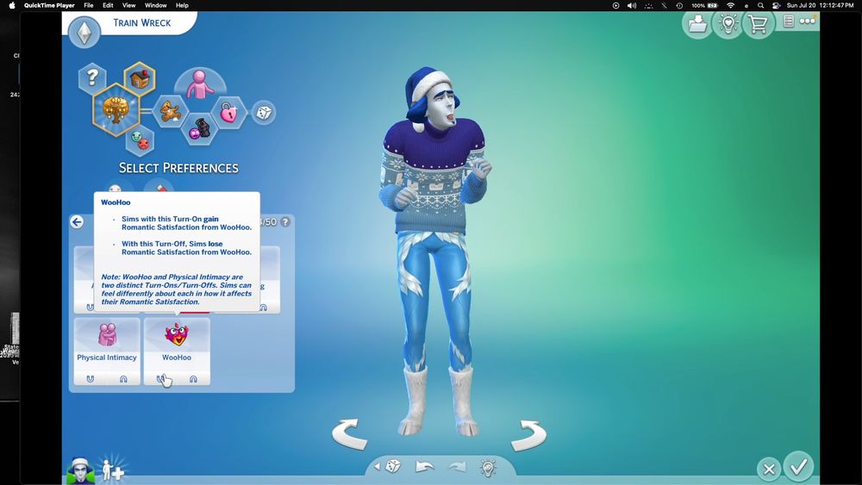This screenshot has height=485, width=862.
Task: Set Physical Intimacy as a Turn-Off
Action: [x=123, y=378]
